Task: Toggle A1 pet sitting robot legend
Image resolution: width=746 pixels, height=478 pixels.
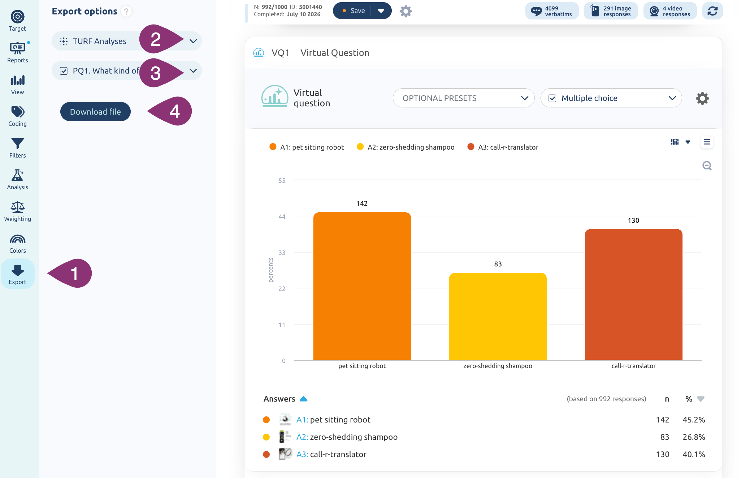Action: coord(307,147)
